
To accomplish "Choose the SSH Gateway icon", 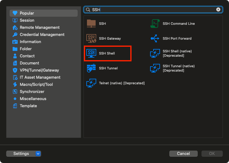I will pos(91,38).
